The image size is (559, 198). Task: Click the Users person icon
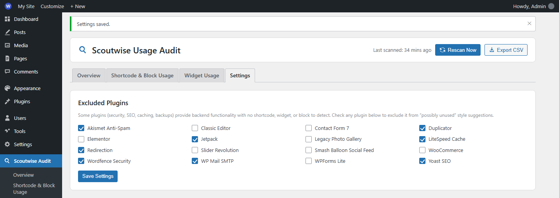click(x=7, y=118)
